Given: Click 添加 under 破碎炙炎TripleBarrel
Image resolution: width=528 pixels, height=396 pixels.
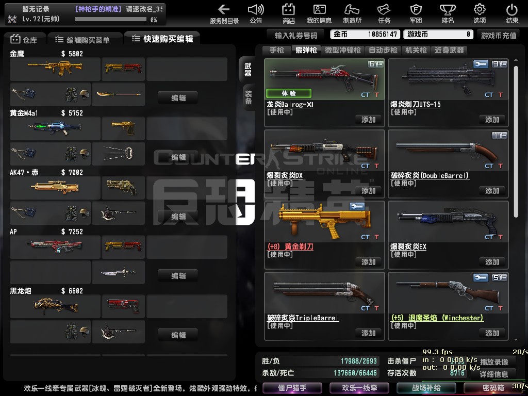Looking at the screenshot, I should pyautogui.click(x=368, y=333).
